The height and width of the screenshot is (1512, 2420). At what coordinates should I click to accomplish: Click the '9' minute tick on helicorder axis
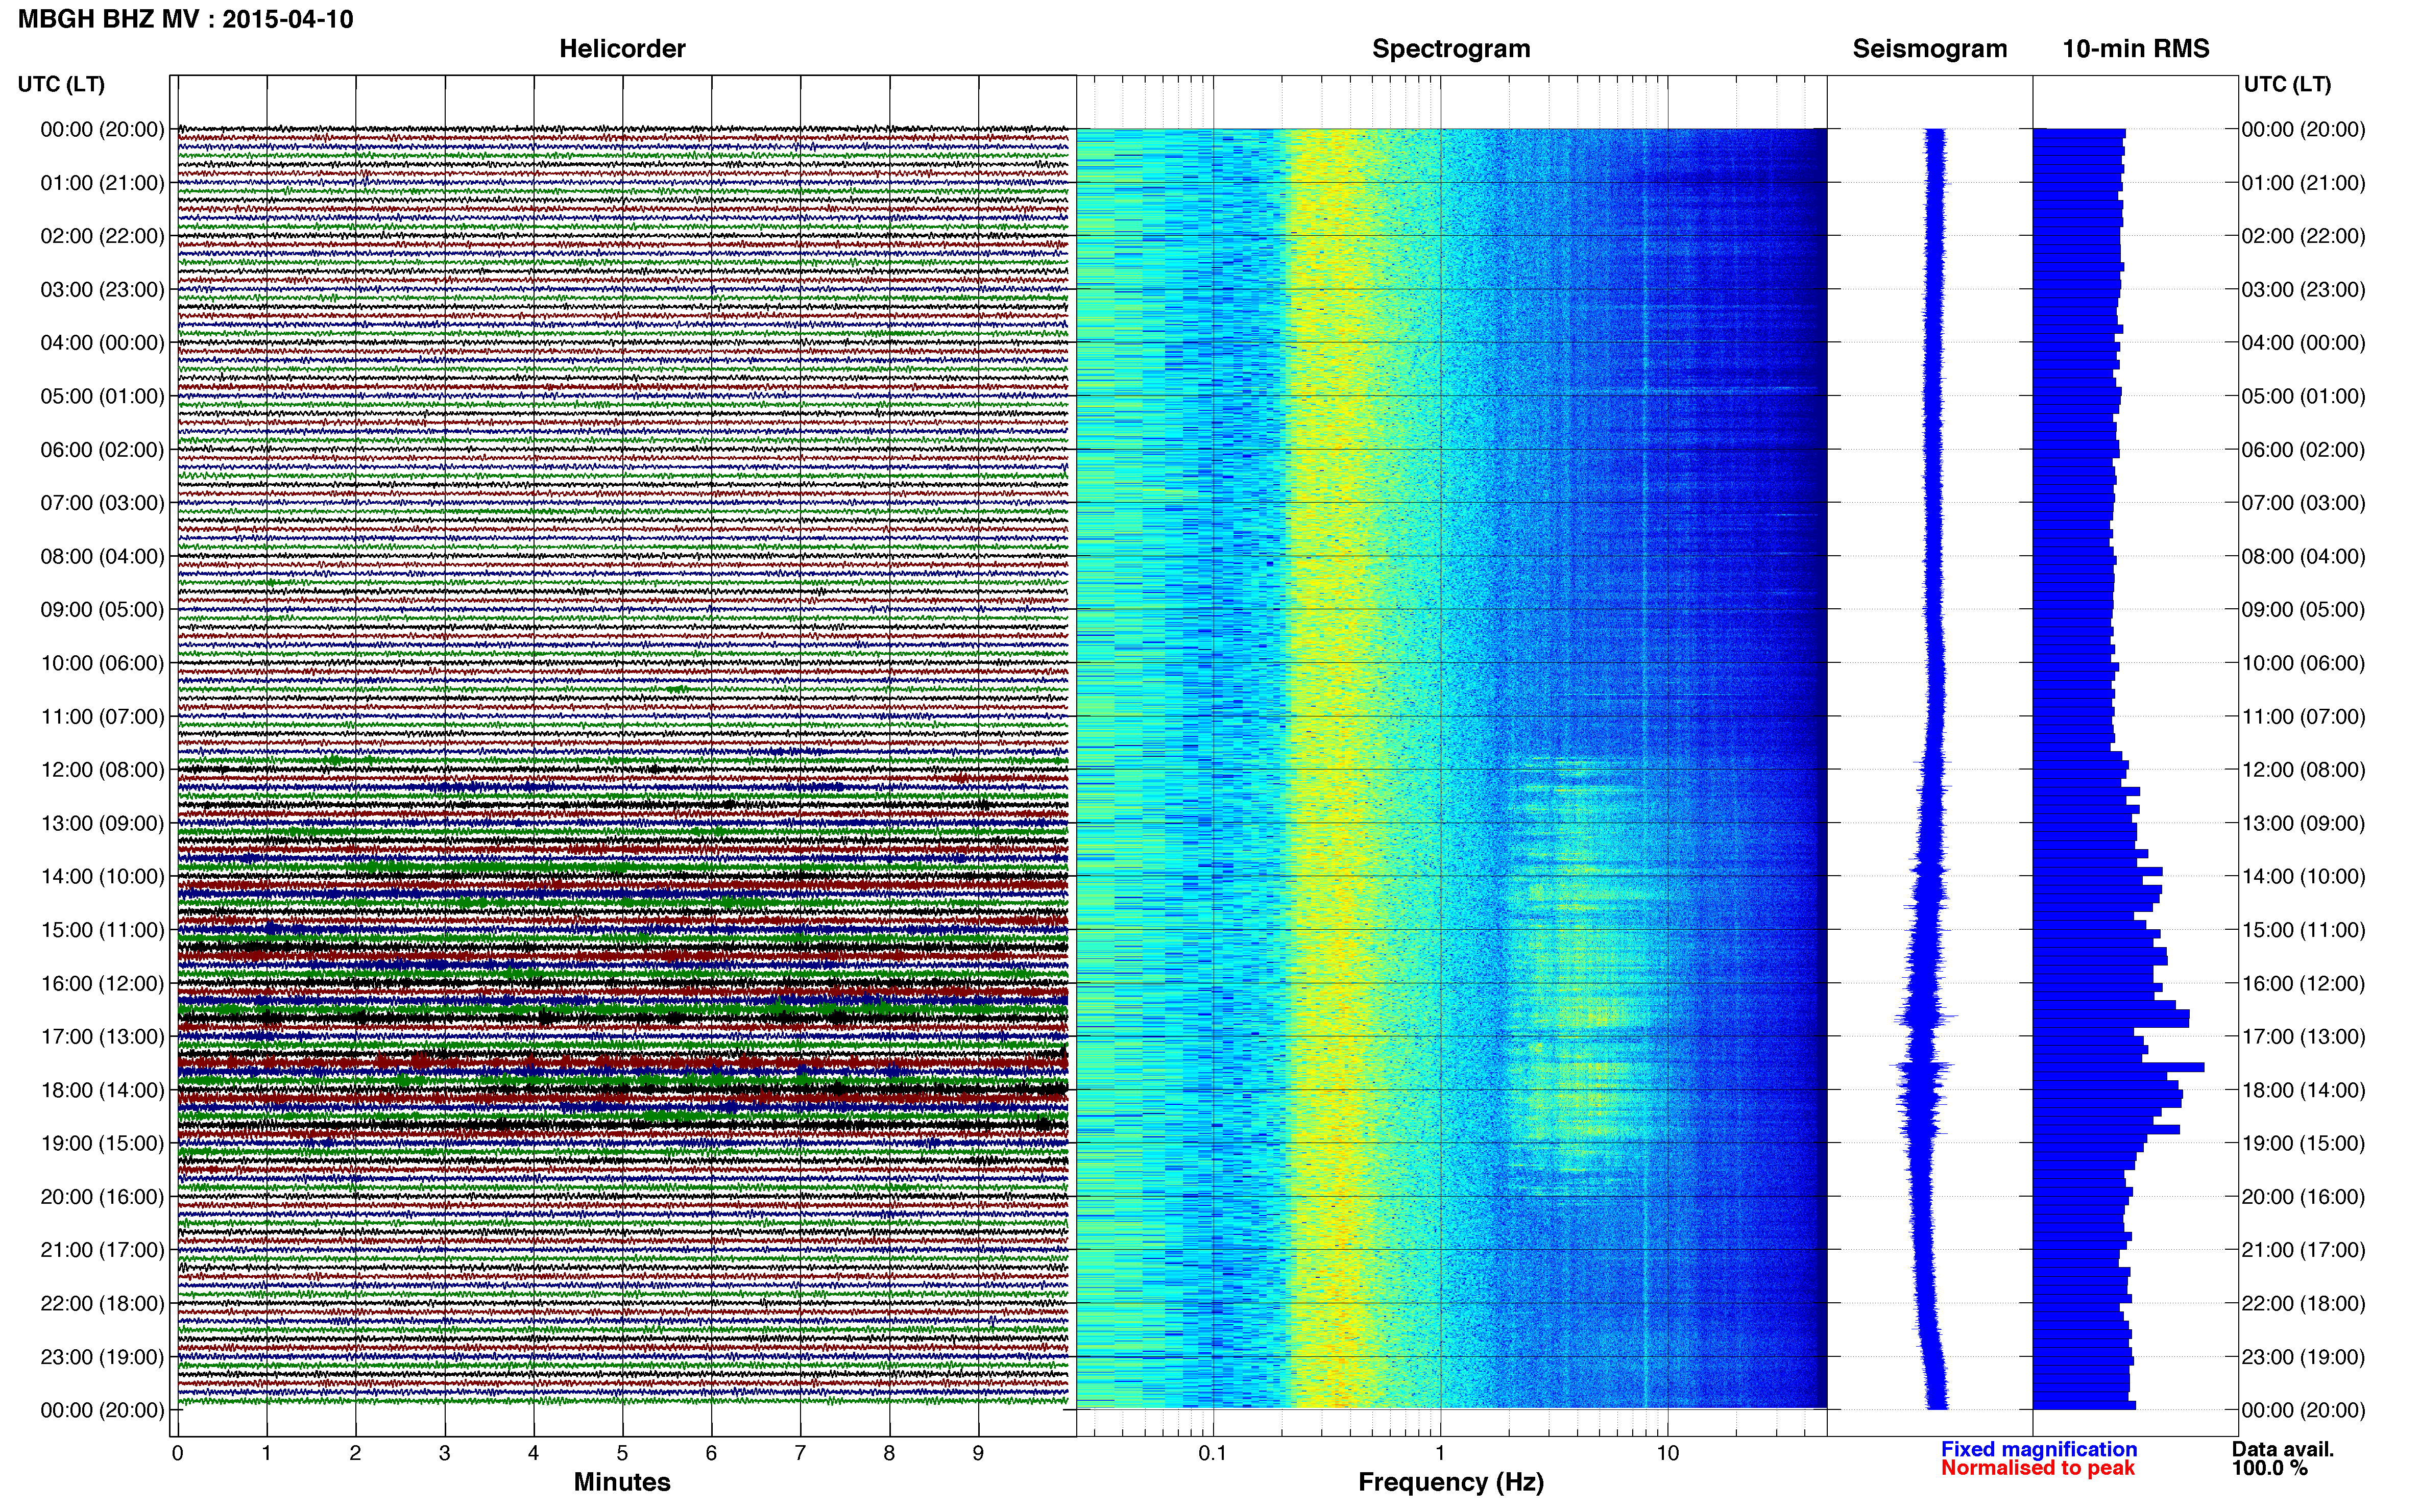[x=978, y=1453]
